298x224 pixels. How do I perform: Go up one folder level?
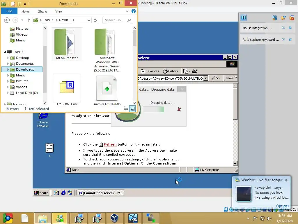pos(29,20)
